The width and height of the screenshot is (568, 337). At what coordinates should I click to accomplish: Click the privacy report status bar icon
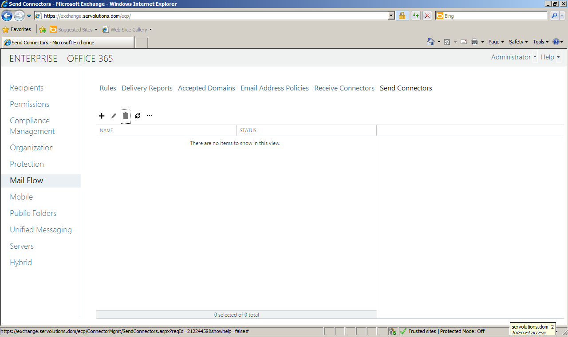point(392,331)
